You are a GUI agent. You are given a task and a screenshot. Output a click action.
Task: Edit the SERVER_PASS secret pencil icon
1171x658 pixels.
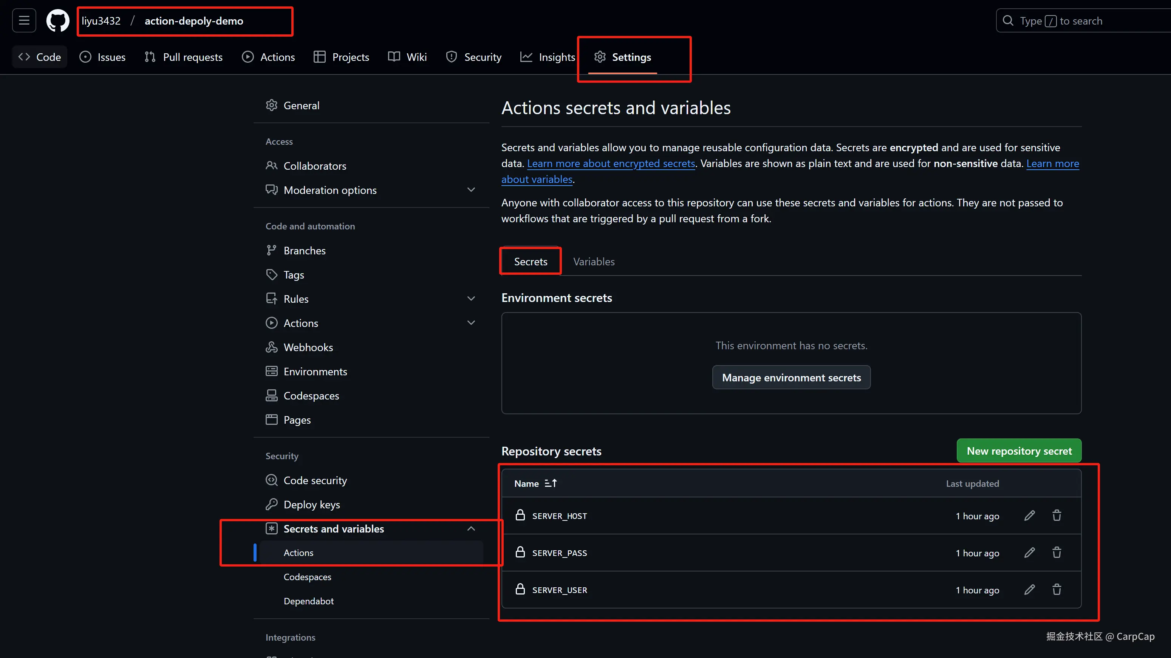tap(1030, 553)
